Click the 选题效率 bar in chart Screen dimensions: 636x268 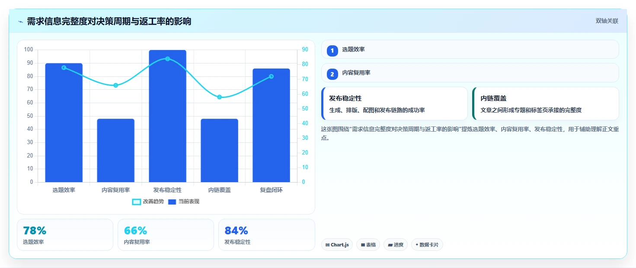click(64, 123)
